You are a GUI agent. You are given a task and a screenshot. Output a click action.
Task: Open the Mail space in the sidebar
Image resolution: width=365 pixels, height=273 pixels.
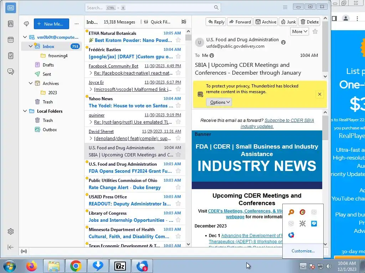pos(10,8)
